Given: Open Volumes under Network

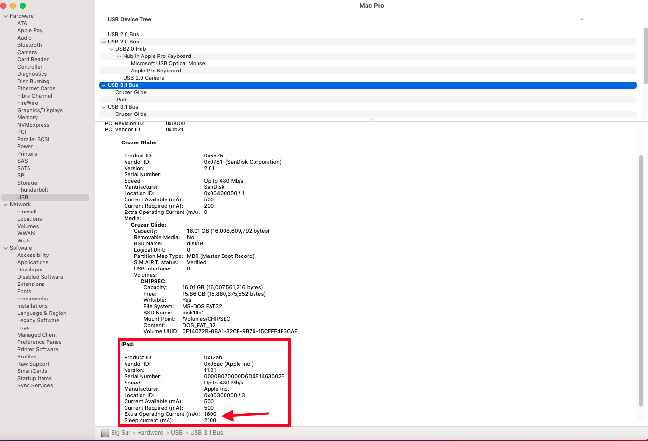Looking at the screenshot, I should 28,226.
